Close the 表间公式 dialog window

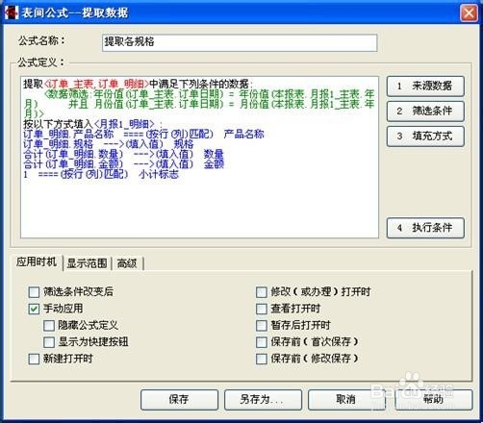(469, 13)
